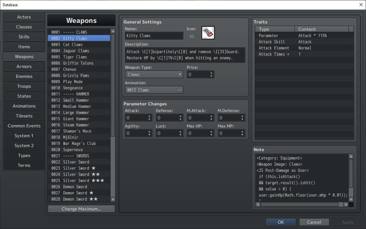Screen dimensions: 366x229
Task: Open the Armors tab
Action: (x=24, y=66)
